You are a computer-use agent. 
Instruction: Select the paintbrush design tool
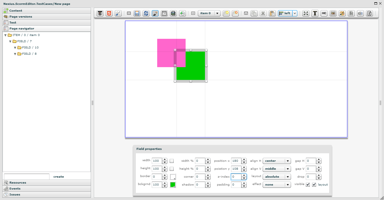pyautogui.click(x=155, y=13)
